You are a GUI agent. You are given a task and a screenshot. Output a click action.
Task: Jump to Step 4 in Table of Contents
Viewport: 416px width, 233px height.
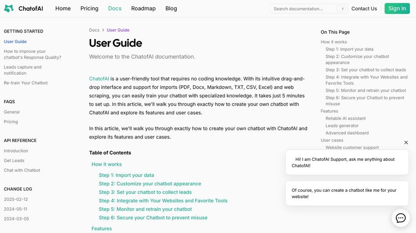pos(163,201)
